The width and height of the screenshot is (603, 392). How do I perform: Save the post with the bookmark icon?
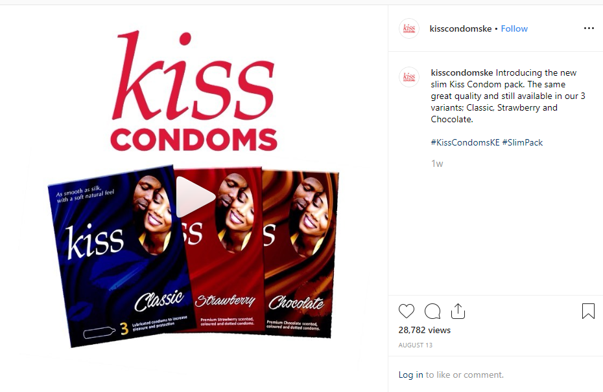[588, 311]
